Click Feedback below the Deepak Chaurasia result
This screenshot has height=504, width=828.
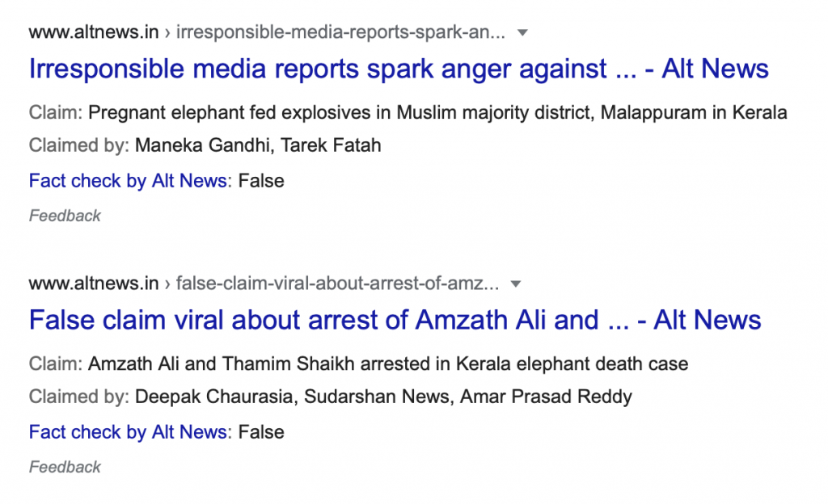(x=65, y=467)
